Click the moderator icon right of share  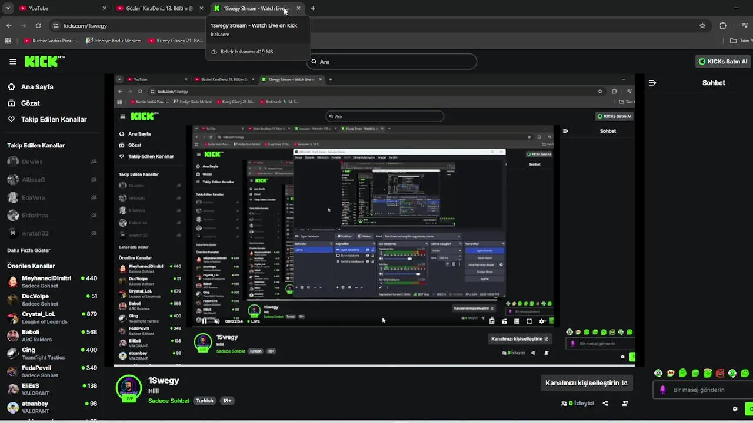tap(625, 404)
